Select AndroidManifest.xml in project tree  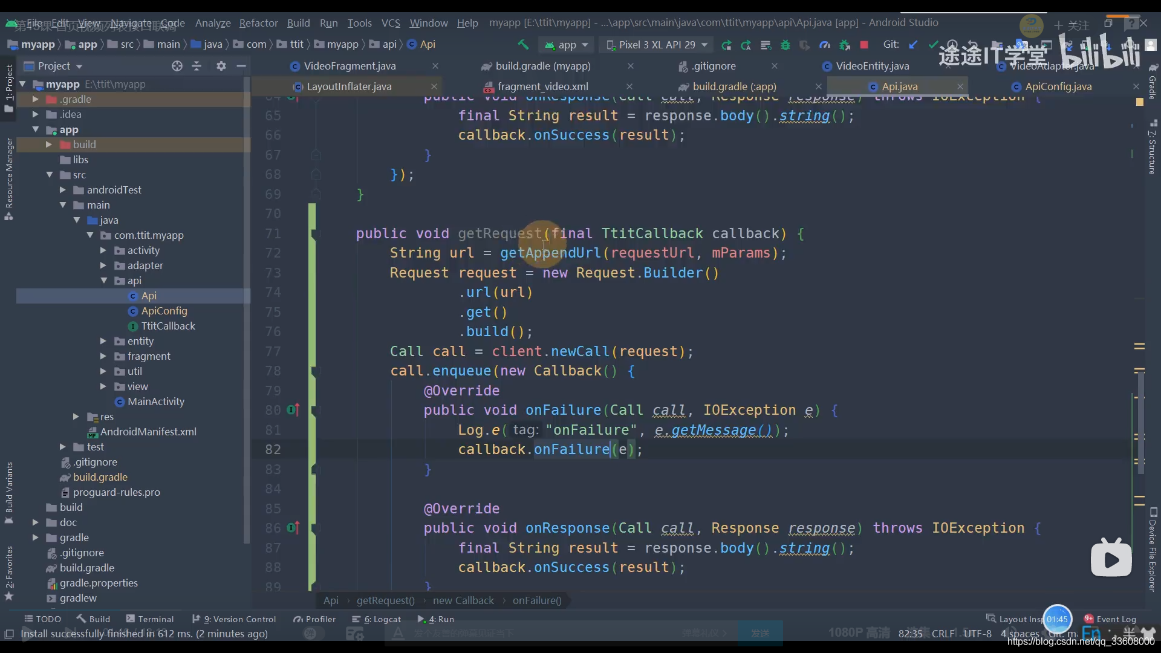(148, 432)
